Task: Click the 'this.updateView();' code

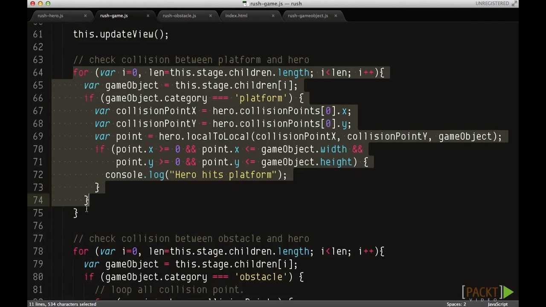Action: (121, 34)
